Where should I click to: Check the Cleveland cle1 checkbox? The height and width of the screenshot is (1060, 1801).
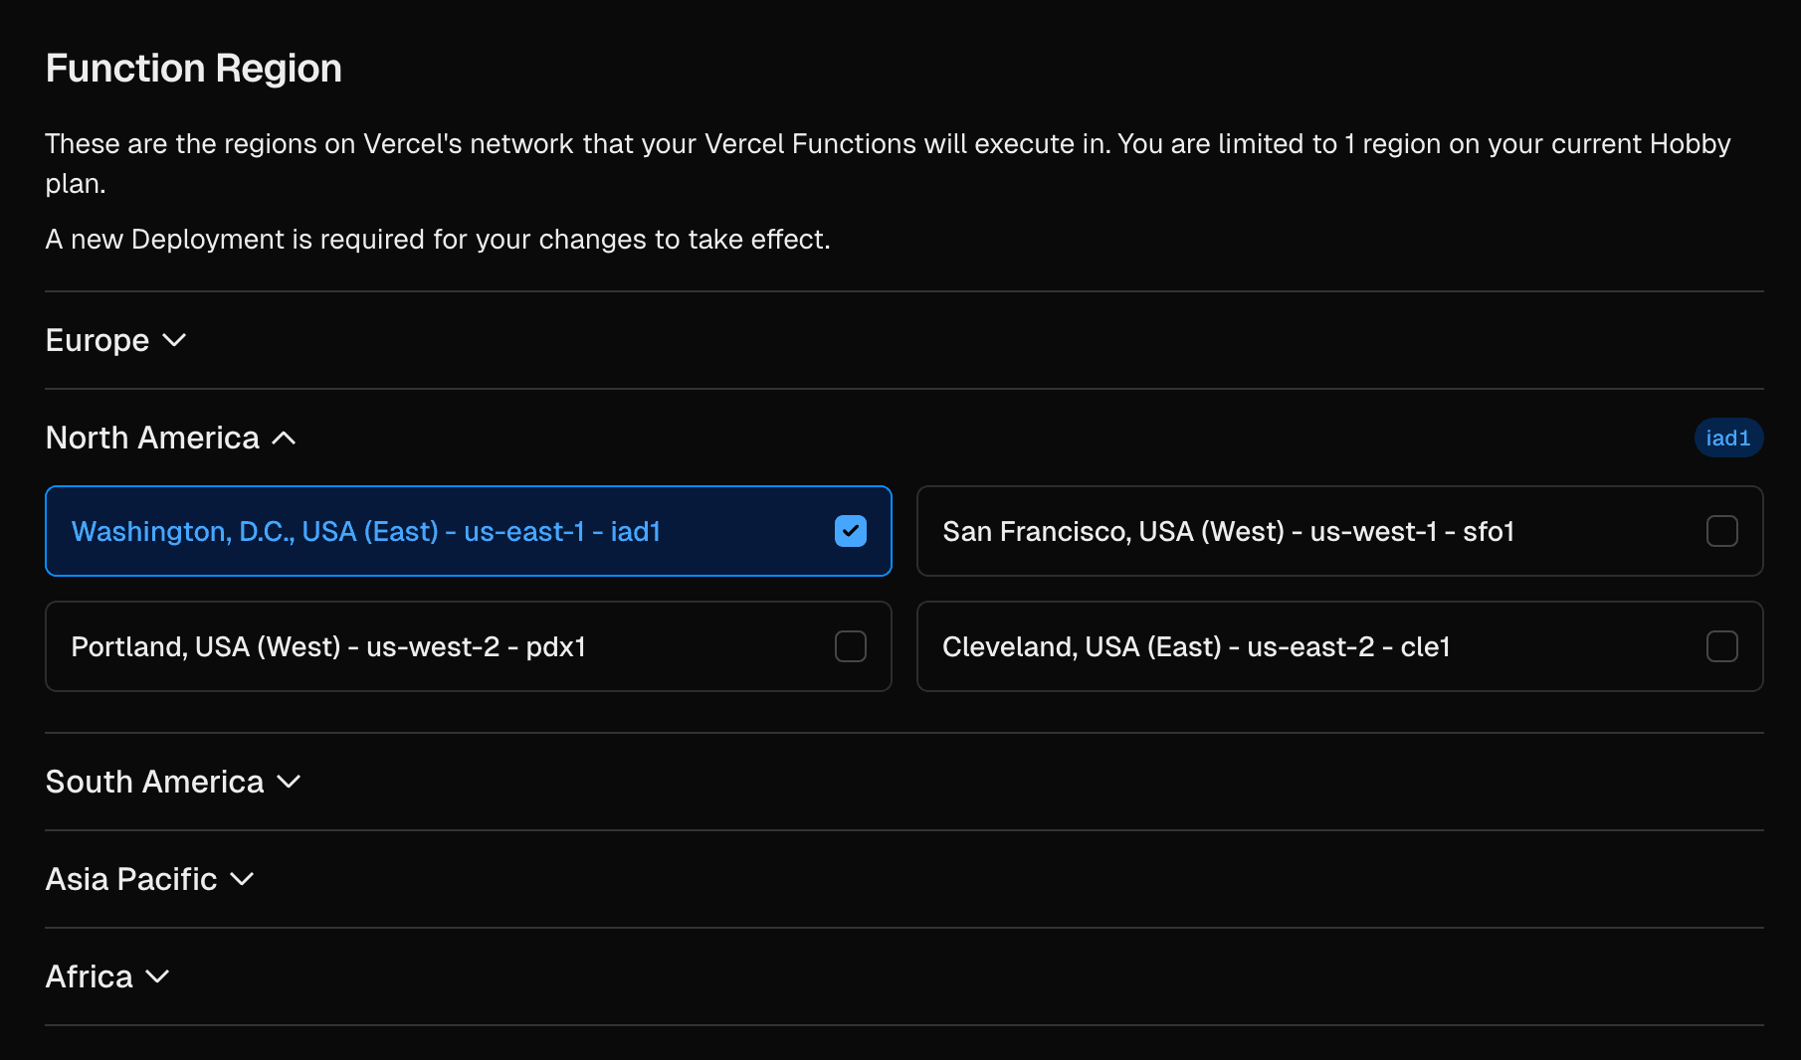pyautogui.click(x=1721, y=647)
